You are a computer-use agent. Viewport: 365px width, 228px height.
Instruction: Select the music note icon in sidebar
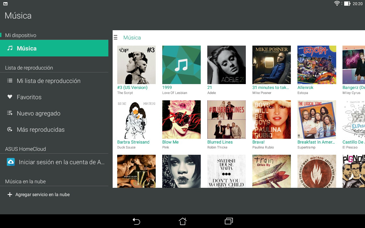point(10,48)
